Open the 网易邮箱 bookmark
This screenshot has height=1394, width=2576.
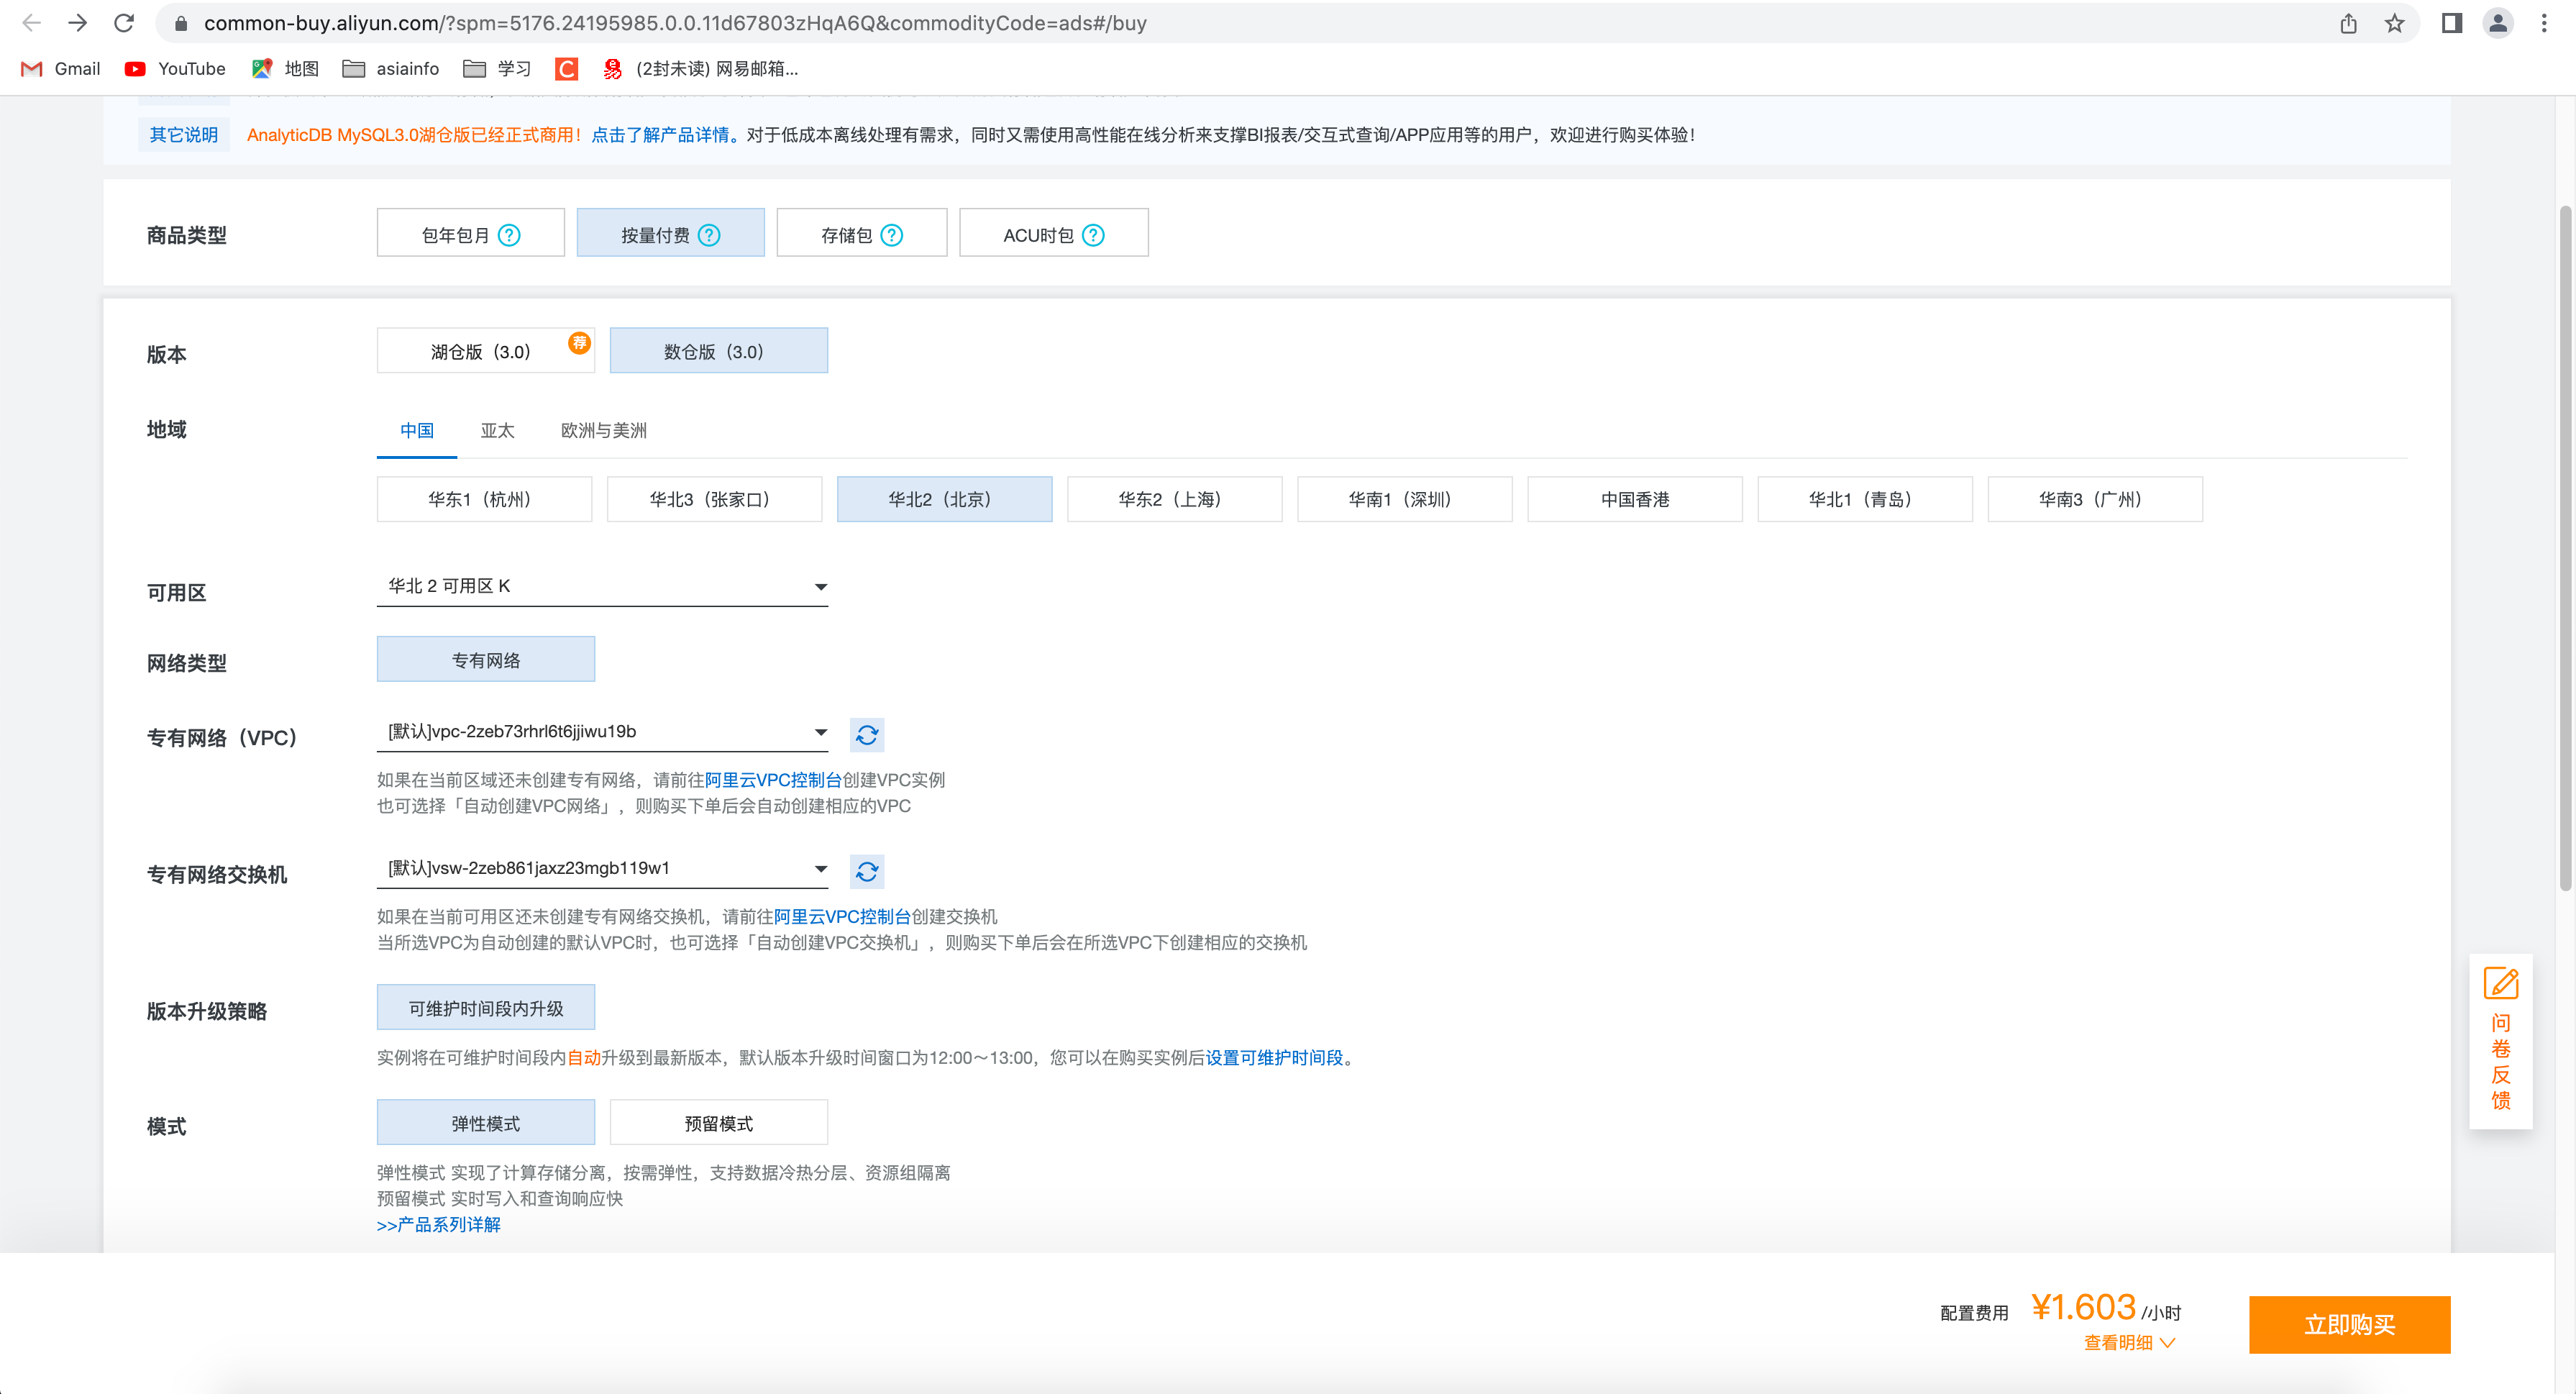point(701,69)
